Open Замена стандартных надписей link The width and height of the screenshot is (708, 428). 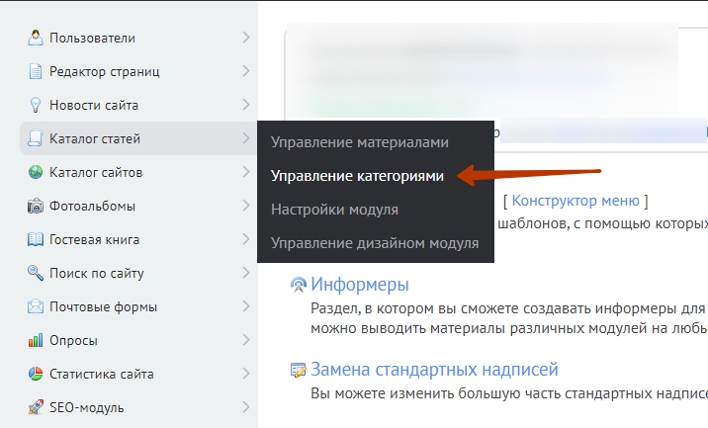tap(434, 371)
